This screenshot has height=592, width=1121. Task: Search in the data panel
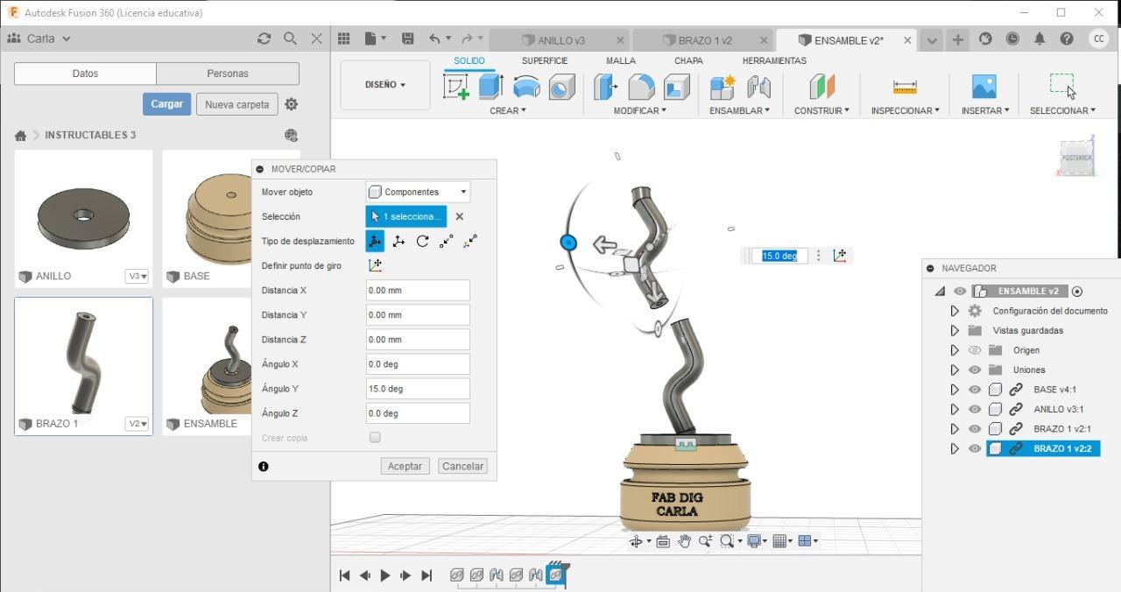[x=290, y=39]
